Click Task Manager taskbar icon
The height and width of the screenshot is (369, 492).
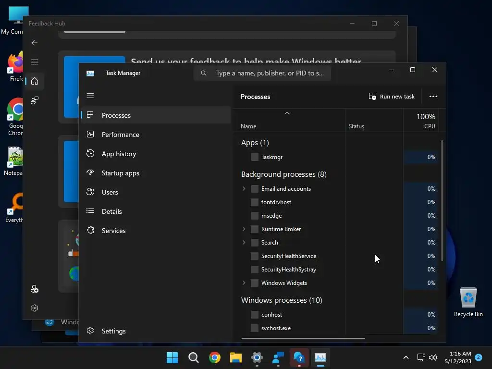click(x=320, y=357)
